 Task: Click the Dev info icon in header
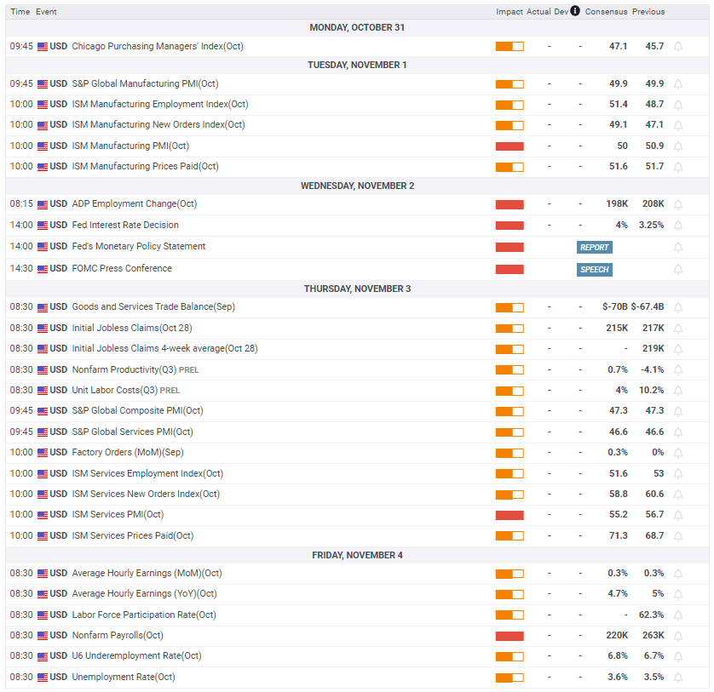(x=575, y=11)
